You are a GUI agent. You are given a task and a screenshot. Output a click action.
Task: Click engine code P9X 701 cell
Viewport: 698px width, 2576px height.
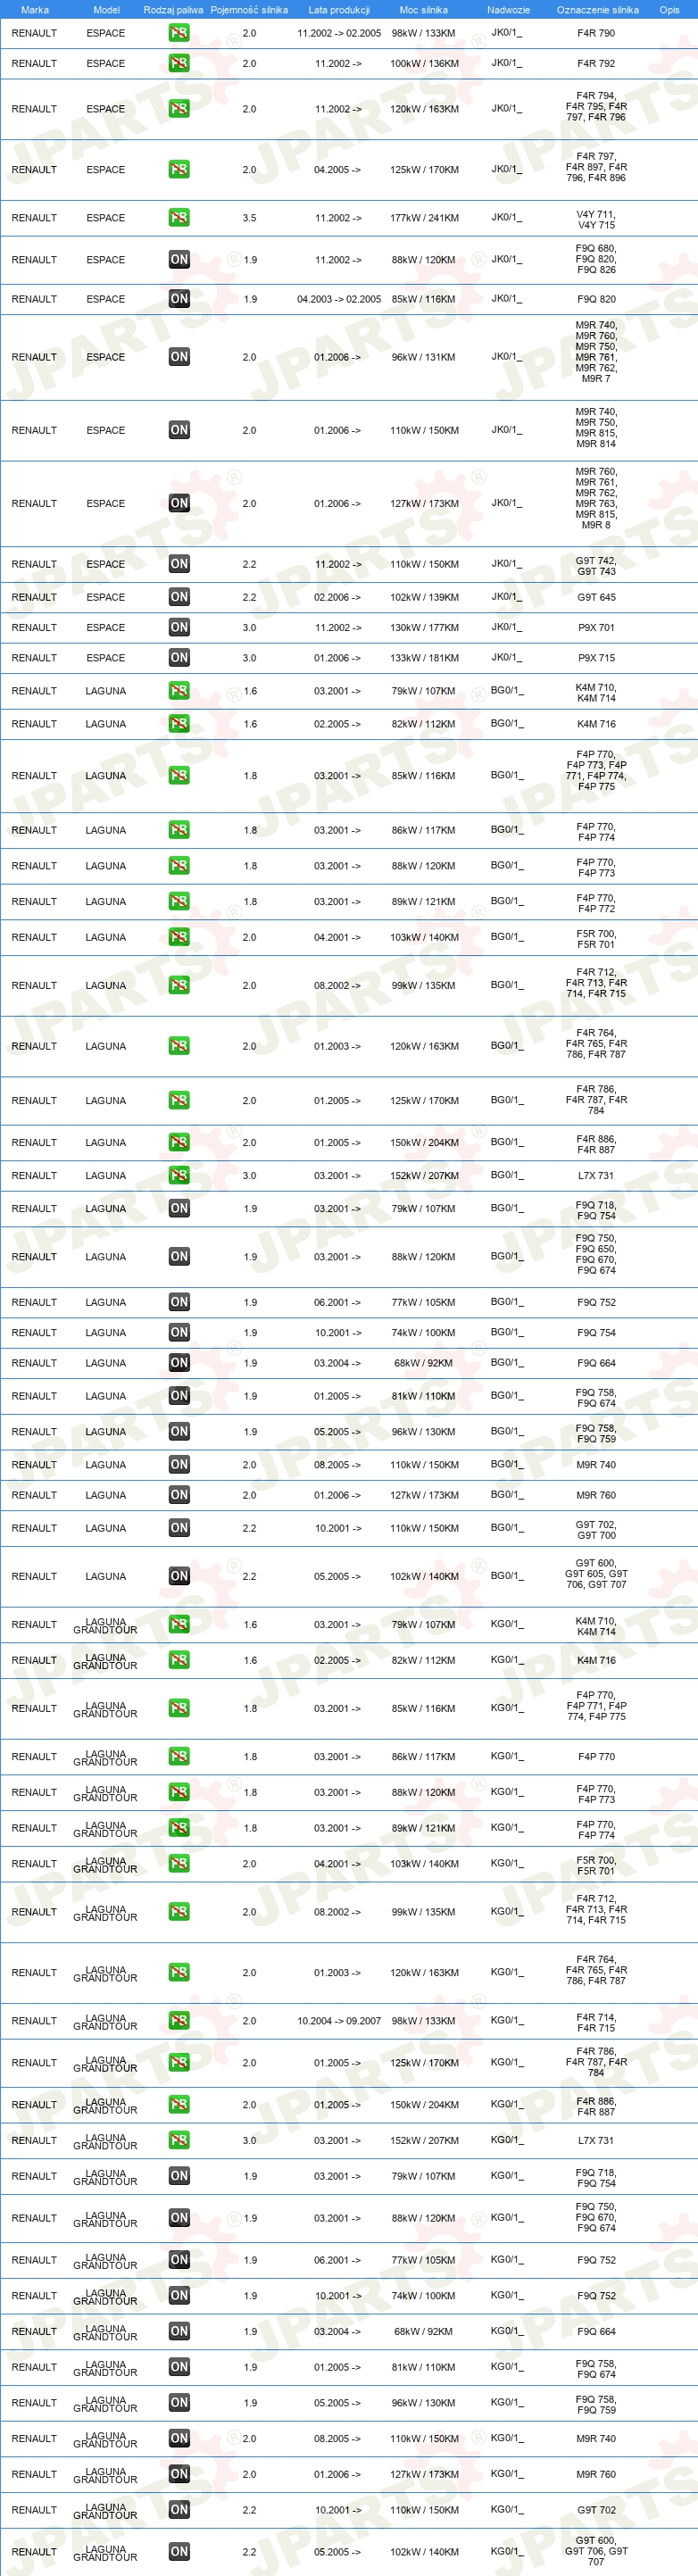click(x=596, y=627)
